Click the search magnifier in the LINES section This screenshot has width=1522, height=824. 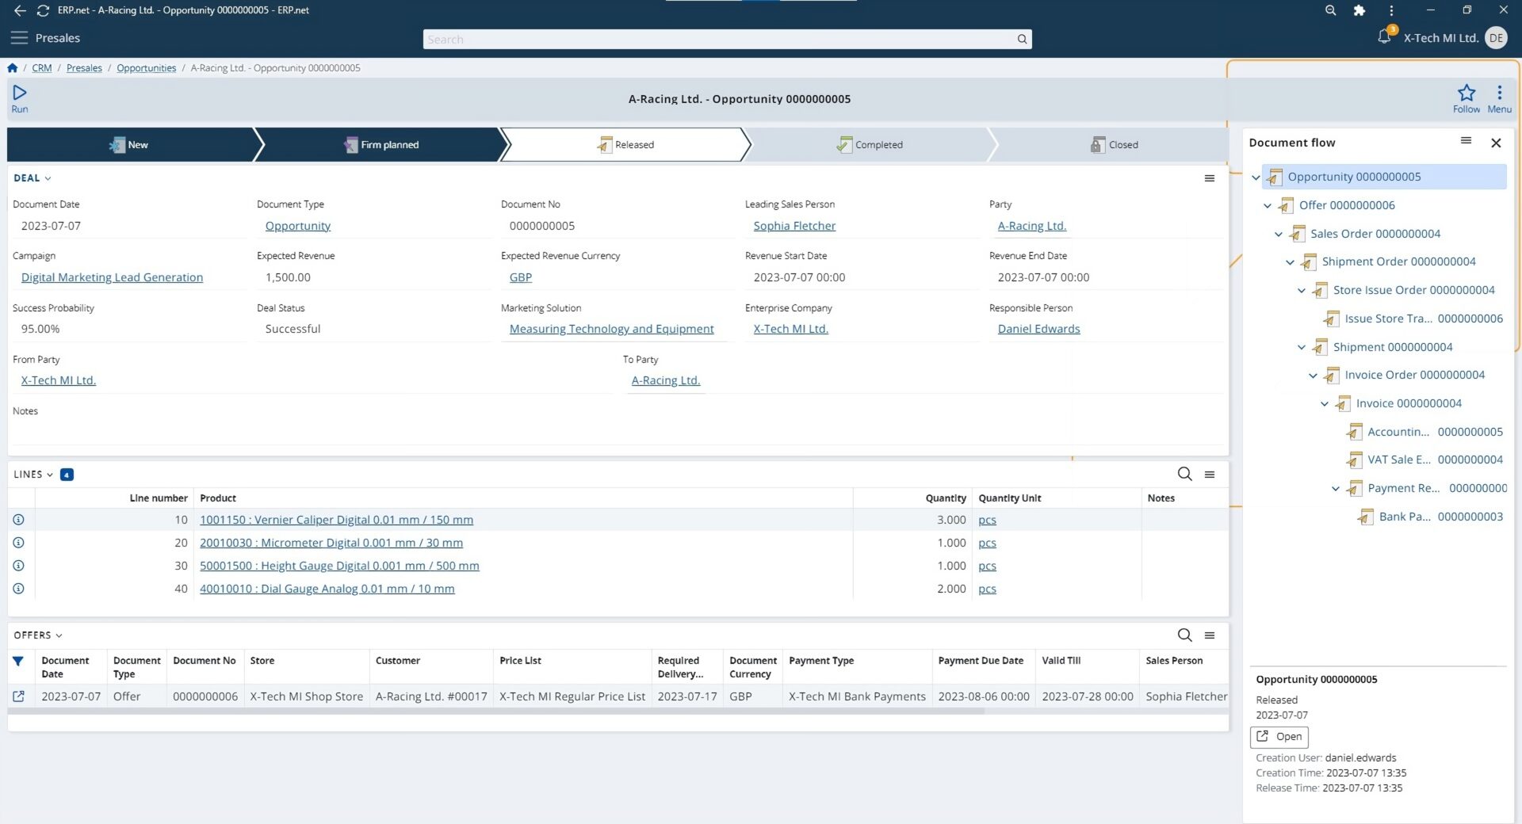[1184, 474]
